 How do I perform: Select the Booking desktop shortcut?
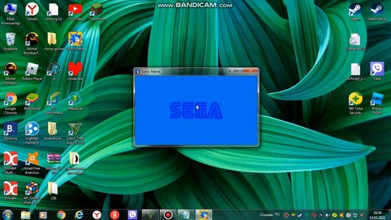click(10, 131)
